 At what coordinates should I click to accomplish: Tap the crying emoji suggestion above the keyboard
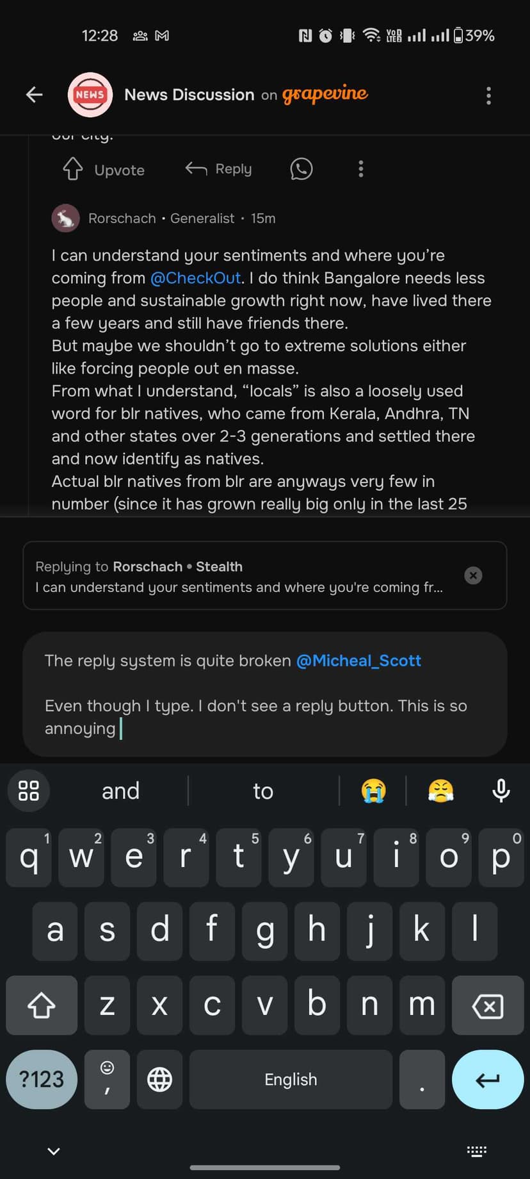[x=373, y=791]
